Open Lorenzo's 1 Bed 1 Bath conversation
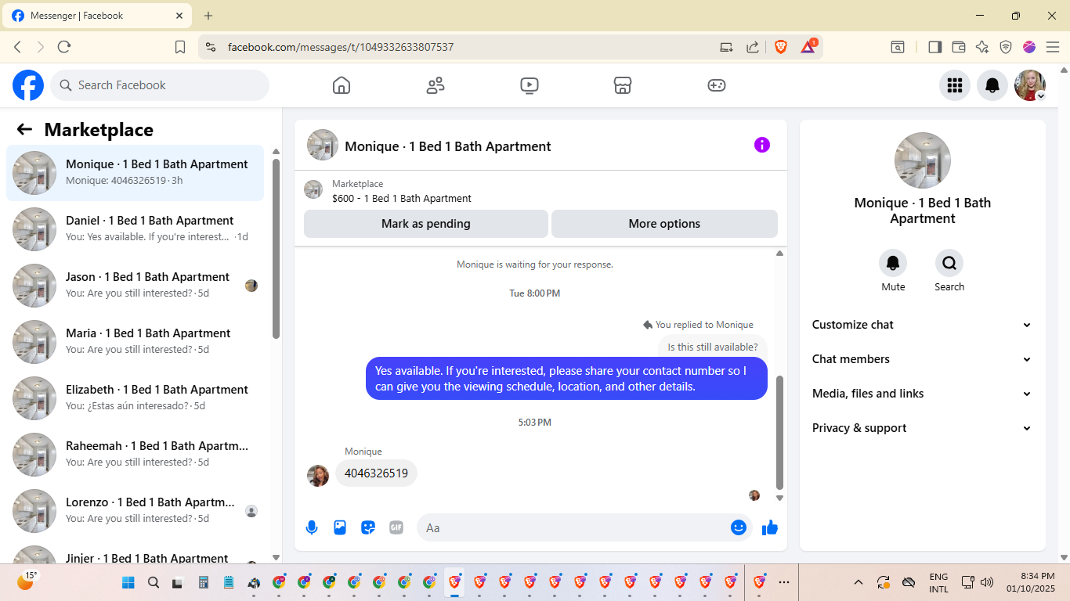This screenshot has height=601, width=1070. (135, 511)
